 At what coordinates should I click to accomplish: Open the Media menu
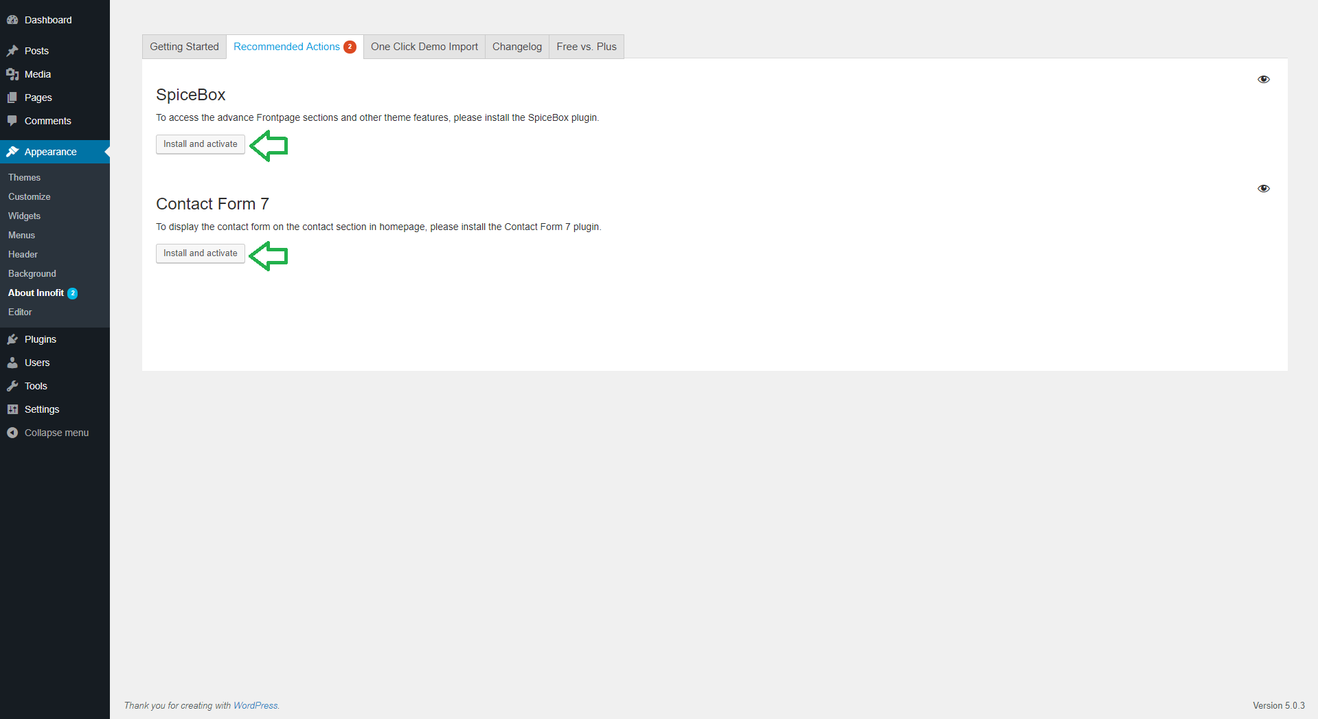[x=55, y=74]
